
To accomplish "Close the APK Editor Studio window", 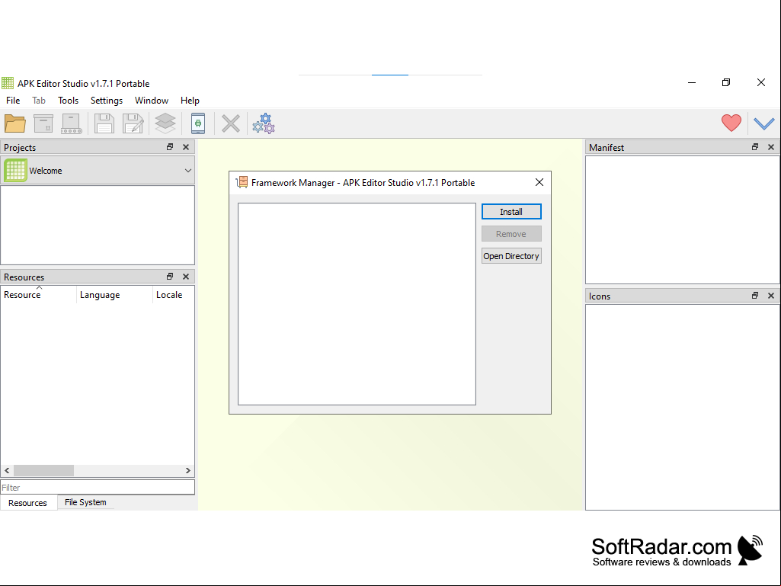I will pyautogui.click(x=761, y=83).
